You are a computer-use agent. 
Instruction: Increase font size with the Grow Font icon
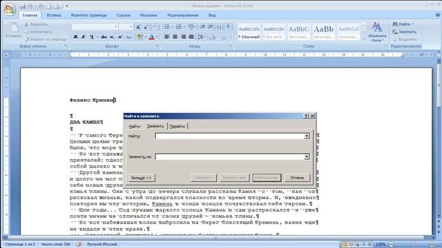pyautogui.click(x=138, y=27)
